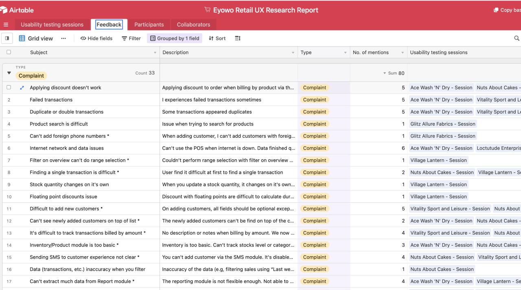This screenshot has width=521, height=290.
Task: Click the Airtable logo
Action: pyautogui.click(x=17, y=10)
